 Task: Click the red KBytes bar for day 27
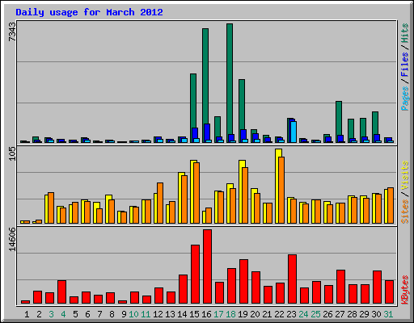[x=340, y=287]
